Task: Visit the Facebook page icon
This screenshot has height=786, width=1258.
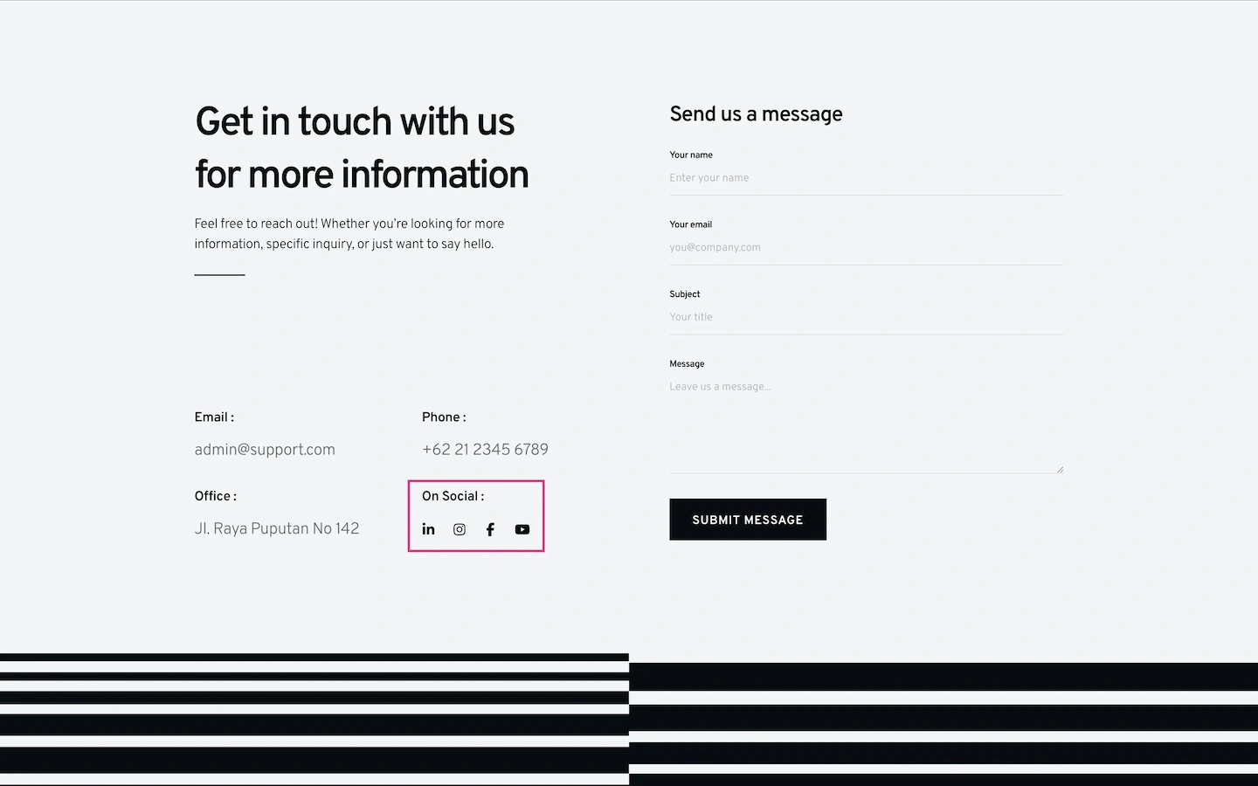Action: tap(490, 529)
